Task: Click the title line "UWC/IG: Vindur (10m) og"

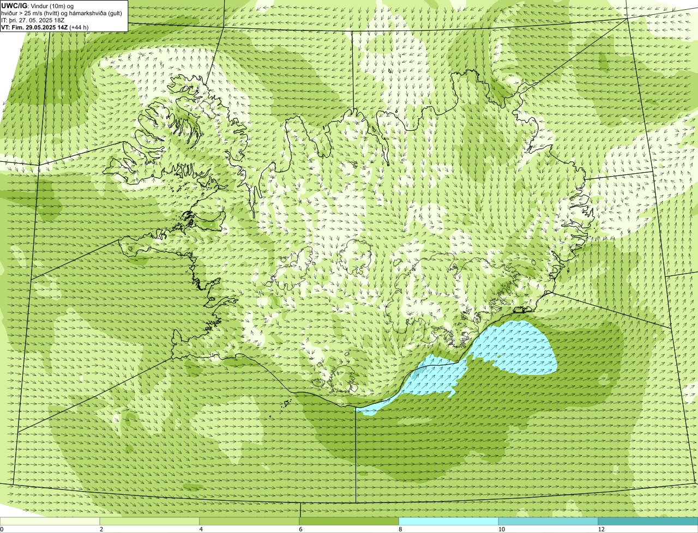Action: [x=37, y=5]
